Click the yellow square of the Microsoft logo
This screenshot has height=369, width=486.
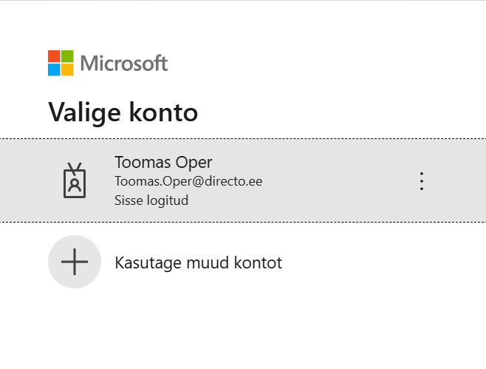tap(67, 70)
